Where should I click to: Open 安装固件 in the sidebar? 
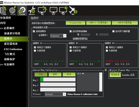(x=6, y=18)
